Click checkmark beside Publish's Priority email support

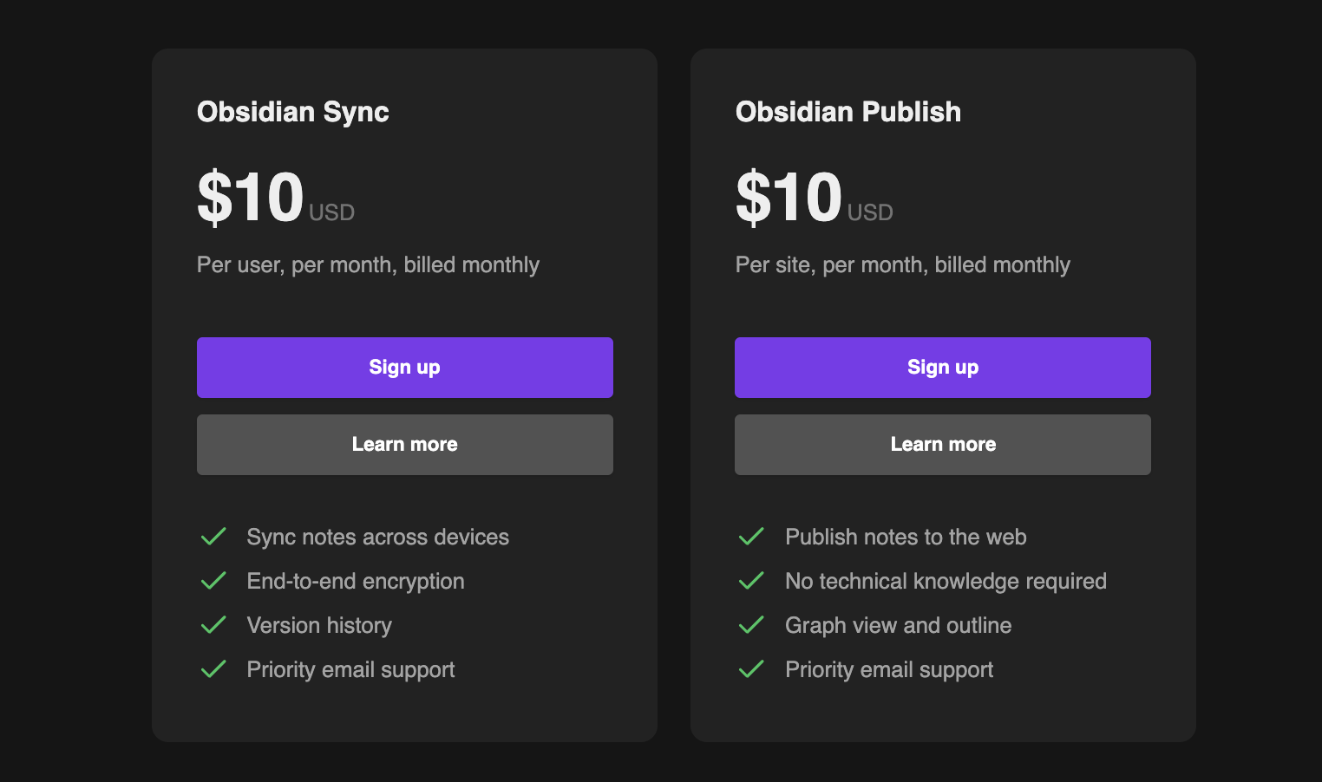tap(751, 669)
